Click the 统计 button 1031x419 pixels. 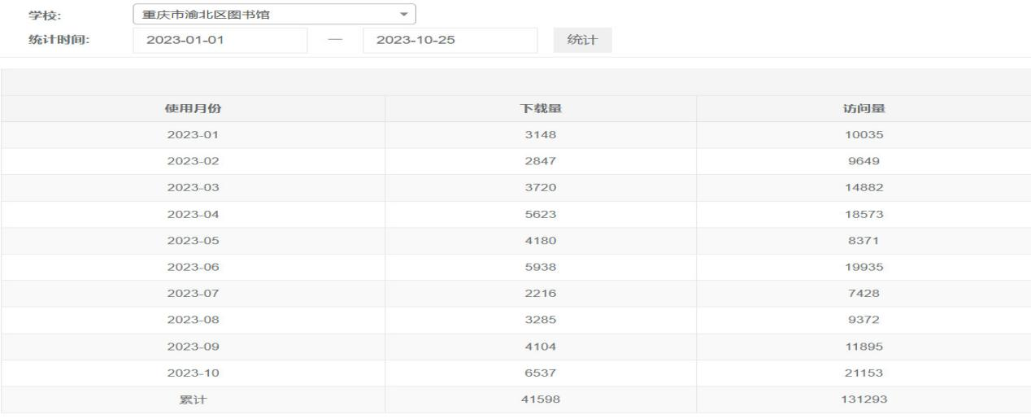coord(582,41)
